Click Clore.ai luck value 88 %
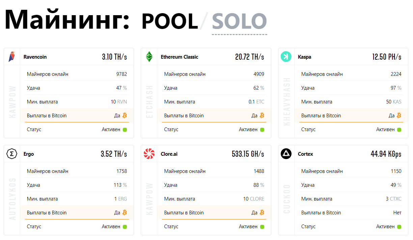This screenshot has width=413, height=240. [259, 185]
